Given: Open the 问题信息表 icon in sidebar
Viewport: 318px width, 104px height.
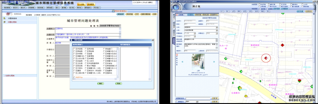Looking at the screenshot, I should point(4,18).
